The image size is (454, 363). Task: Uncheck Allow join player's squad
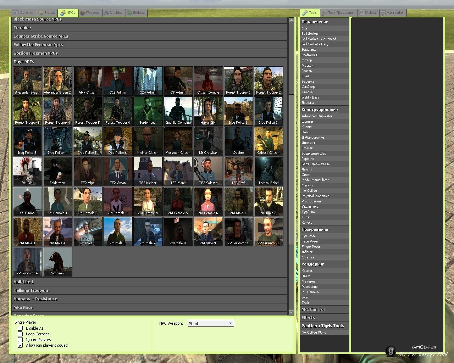[x=20, y=345]
